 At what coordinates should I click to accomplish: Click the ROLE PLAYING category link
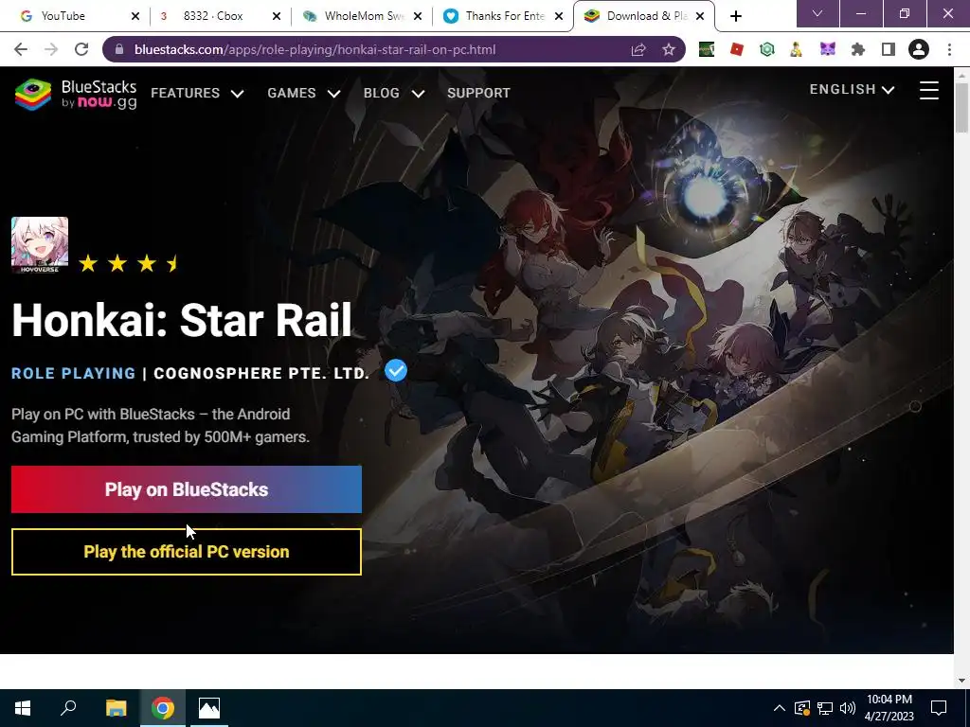click(74, 373)
